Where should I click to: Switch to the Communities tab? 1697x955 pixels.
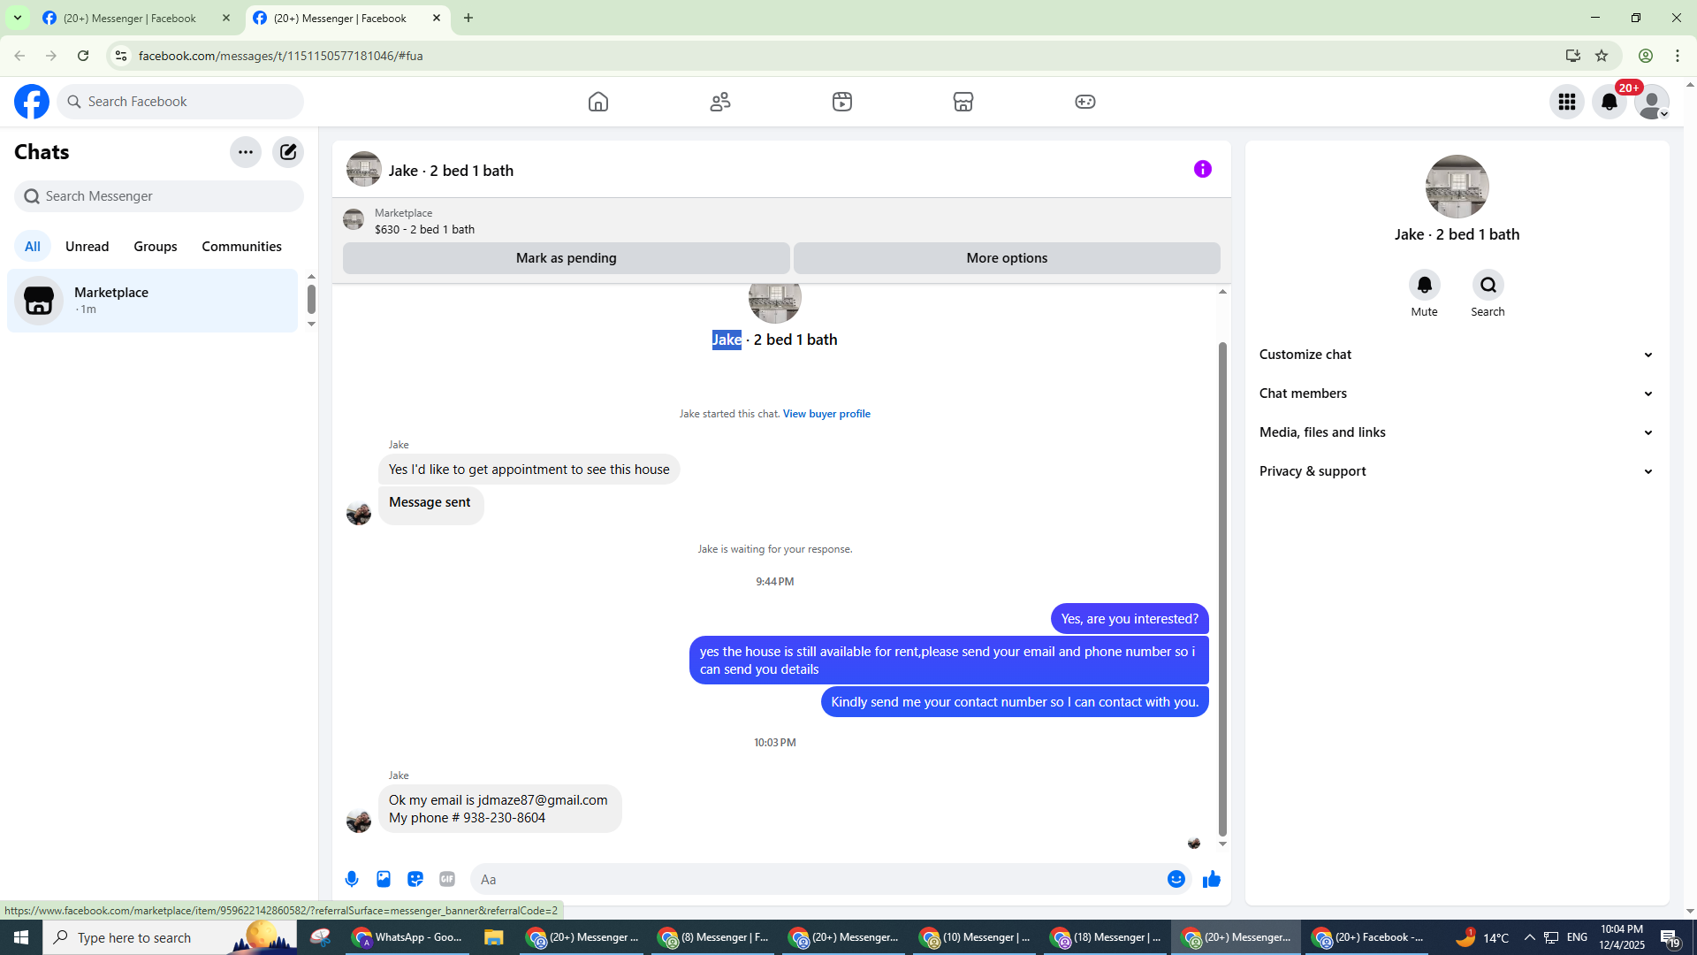click(241, 247)
